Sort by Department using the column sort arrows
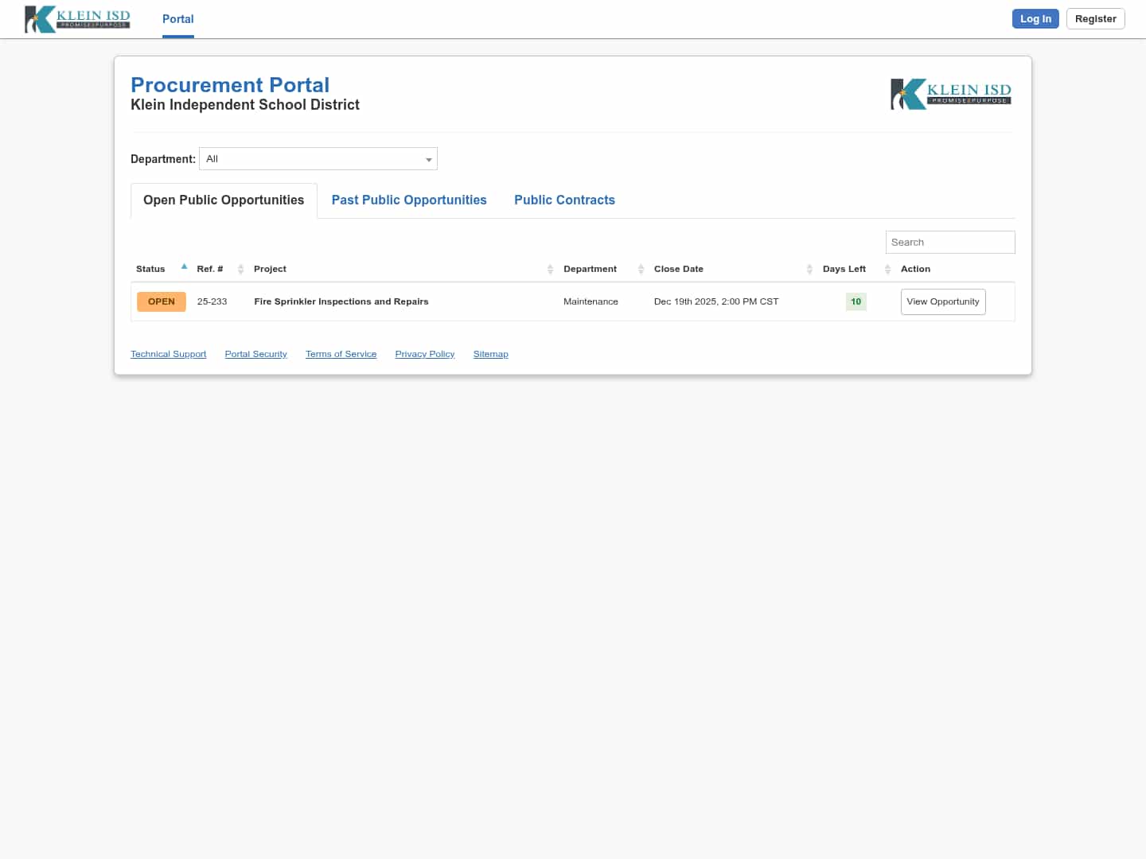Screen dimensions: 1146x859 [x=641, y=269]
